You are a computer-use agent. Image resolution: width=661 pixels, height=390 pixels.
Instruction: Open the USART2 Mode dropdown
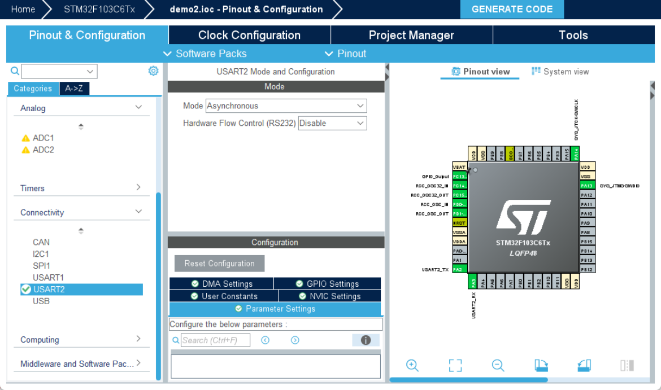coord(286,106)
